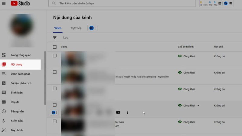Click the Trang tổng quan dashboard icon
Image resolution: width=242 pixels, height=136 pixels.
tap(4, 55)
